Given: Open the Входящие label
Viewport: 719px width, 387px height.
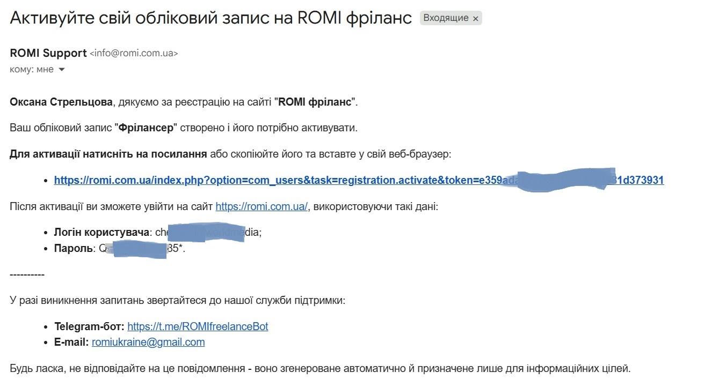Looking at the screenshot, I should coord(446,18).
